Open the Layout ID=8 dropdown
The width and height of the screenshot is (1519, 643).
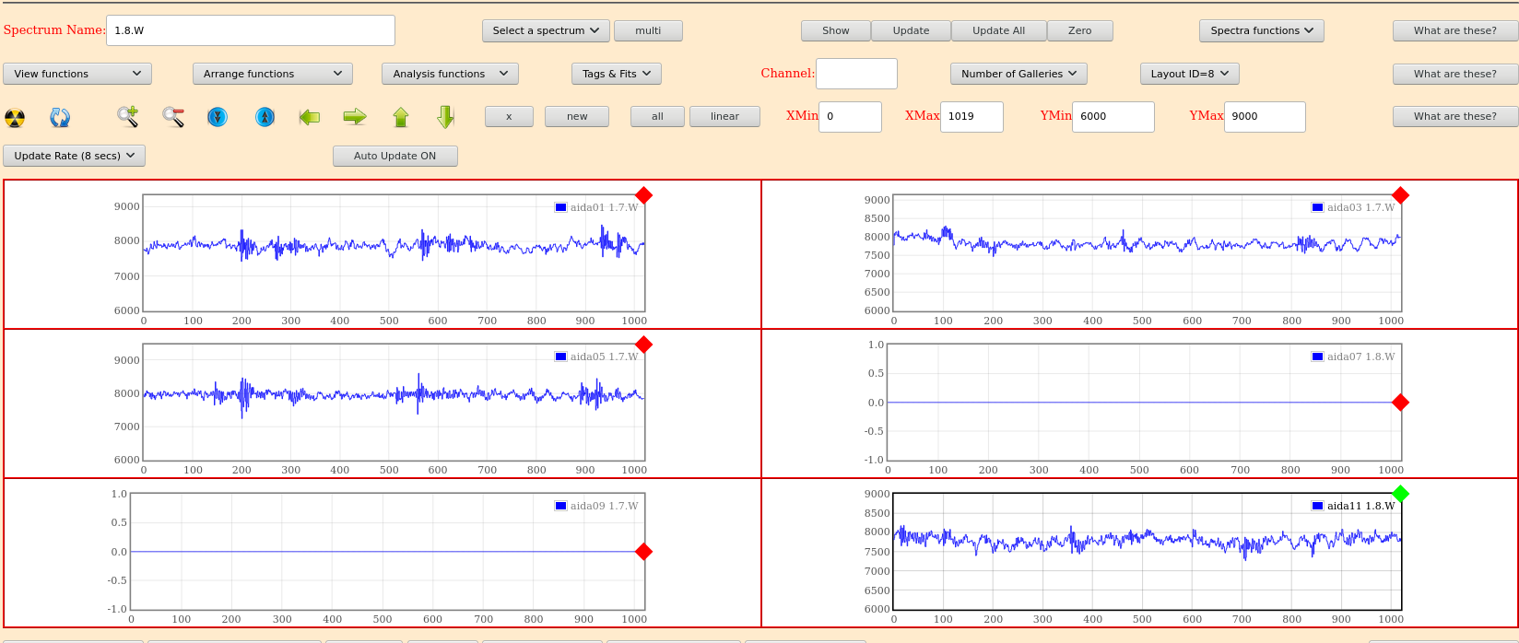(x=1189, y=75)
